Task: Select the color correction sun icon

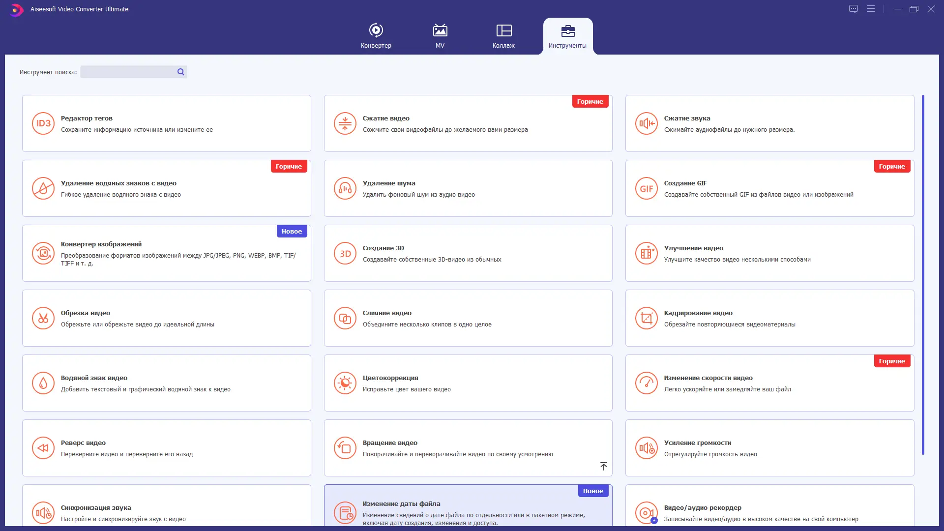Action: pyautogui.click(x=345, y=383)
